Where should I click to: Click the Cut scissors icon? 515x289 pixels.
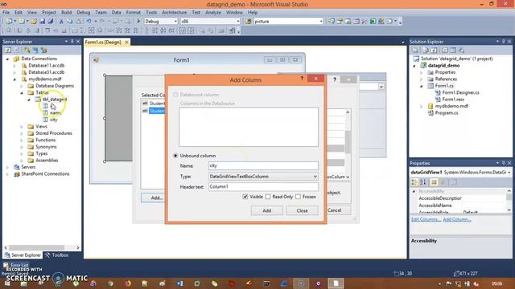click(x=61, y=22)
